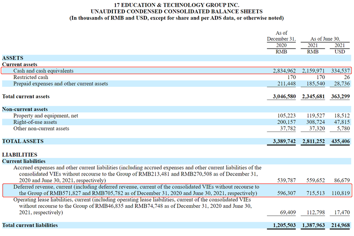
Task: Select the 'Current liabilities' header
Action: pyautogui.click(x=24, y=161)
